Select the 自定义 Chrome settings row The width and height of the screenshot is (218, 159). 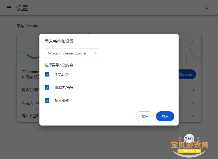(109, 103)
